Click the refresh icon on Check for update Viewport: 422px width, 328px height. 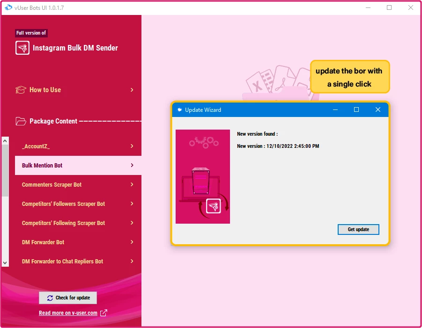coord(50,298)
